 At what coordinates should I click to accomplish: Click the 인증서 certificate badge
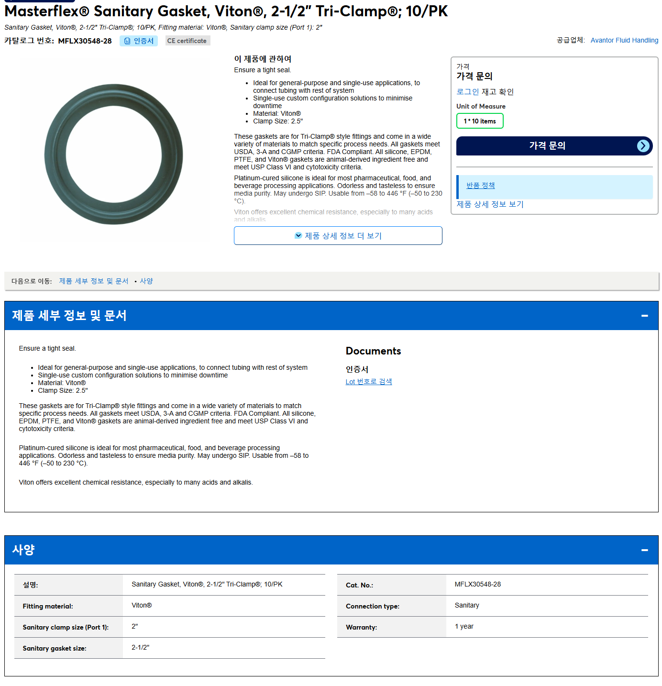pos(139,41)
